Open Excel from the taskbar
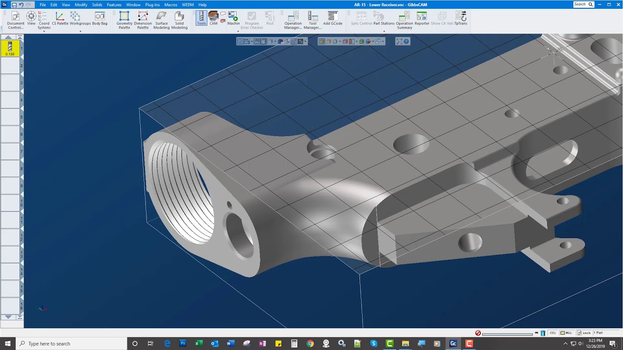 click(199, 344)
